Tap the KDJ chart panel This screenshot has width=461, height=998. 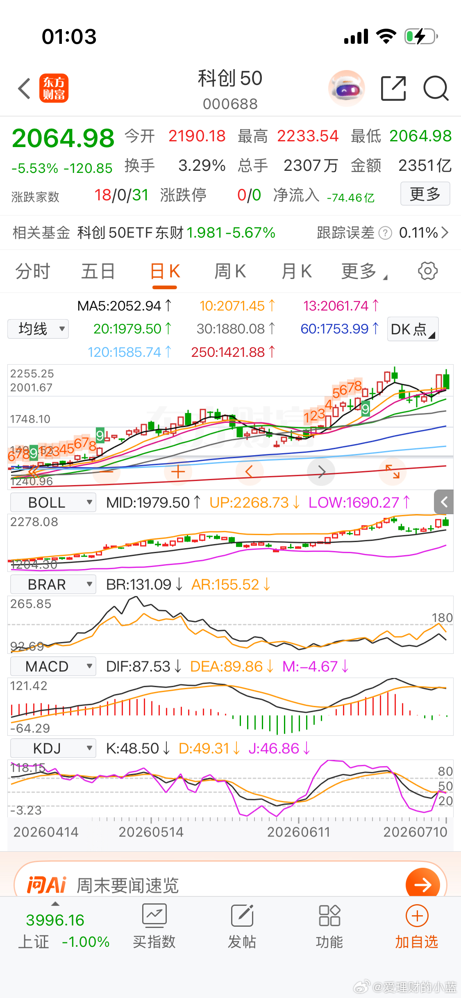[x=230, y=788]
